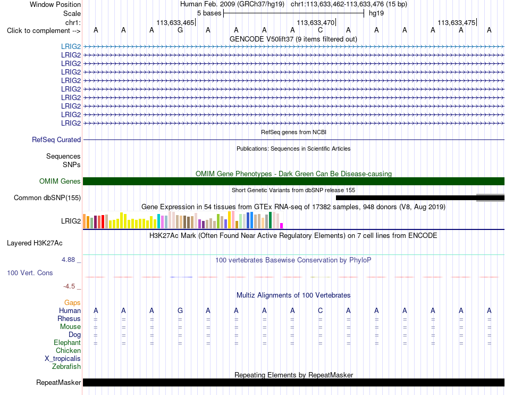Click the 'Zebrafish' species label
The height and width of the screenshot is (395, 505).
(66, 367)
